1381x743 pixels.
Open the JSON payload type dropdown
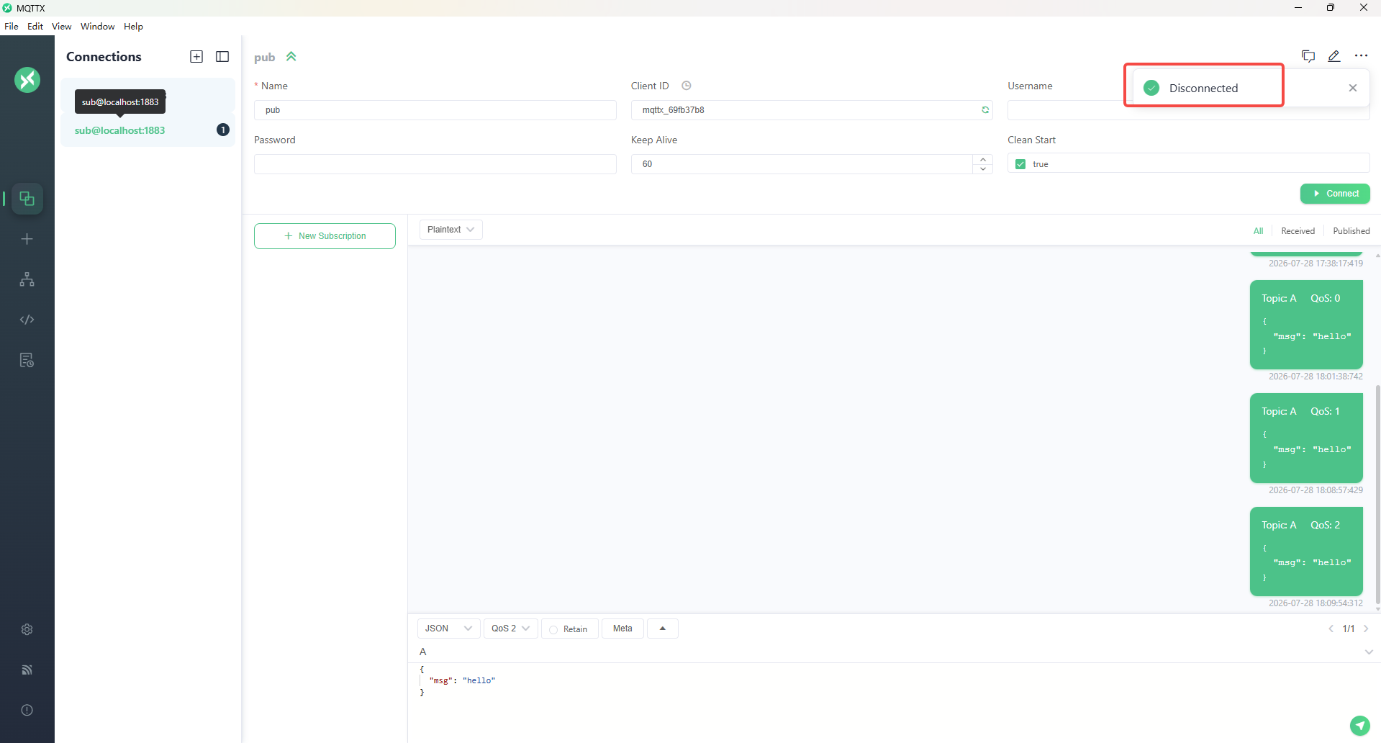pyautogui.click(x=448, y=629)
